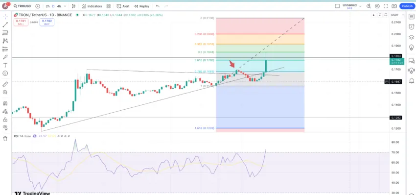Toggle hide all drawings eye icon

click(5, 127)
